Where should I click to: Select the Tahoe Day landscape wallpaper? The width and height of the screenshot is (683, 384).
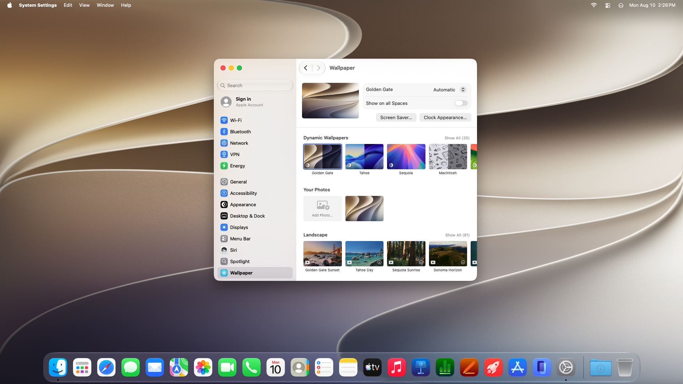364,254
